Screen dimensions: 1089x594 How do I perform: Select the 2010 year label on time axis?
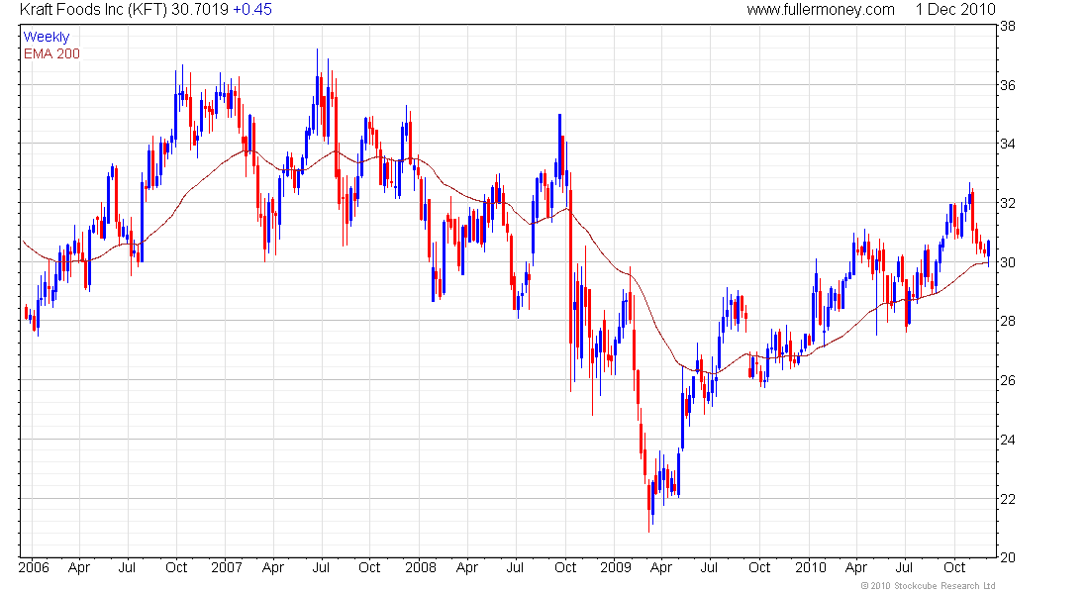(811, 567)
